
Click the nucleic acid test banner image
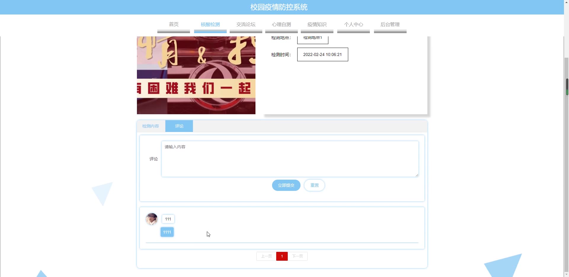coord(196,75)
